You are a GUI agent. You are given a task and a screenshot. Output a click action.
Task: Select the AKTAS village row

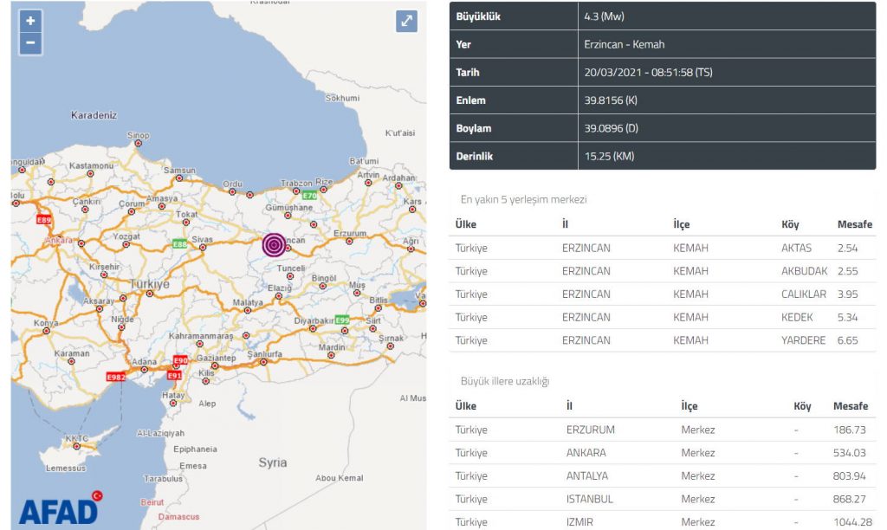point(664,248)
